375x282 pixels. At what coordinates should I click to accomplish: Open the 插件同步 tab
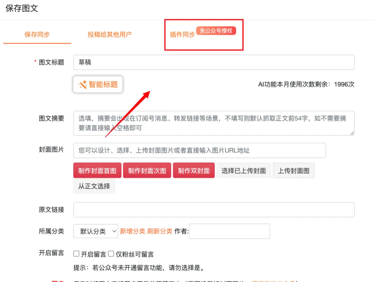pyautogui.click(x=182, y=35)
